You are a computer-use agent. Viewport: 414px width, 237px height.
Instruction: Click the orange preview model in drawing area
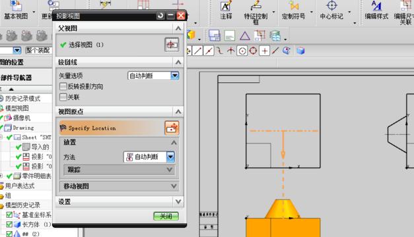(x=283, y=219)
